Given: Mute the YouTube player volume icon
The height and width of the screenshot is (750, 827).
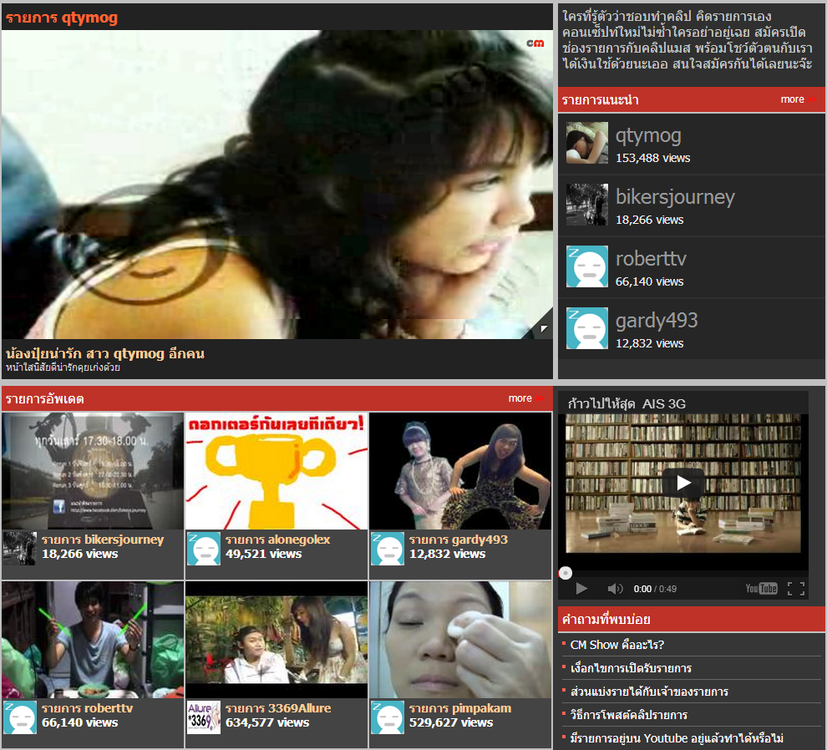Looking at the screenshot, I should (615, 589).
